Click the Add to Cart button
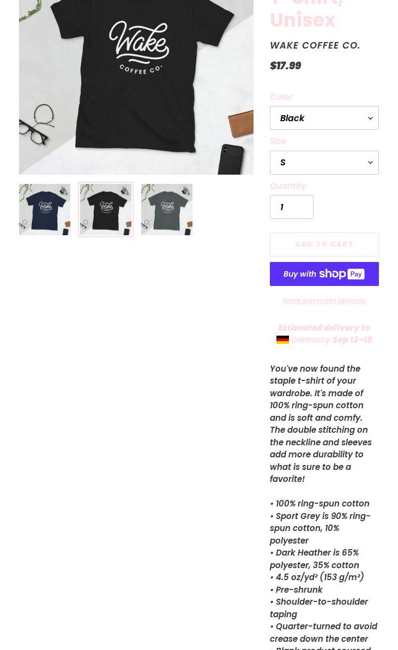Image resolution: width=398 pixels, height=650 pixels. pos(324,244)
